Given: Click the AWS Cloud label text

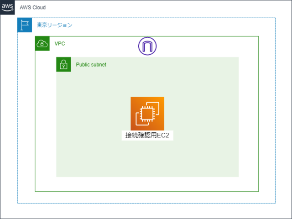Looking at the screenshot, I should pyautogui.click(x=33, y=7).
